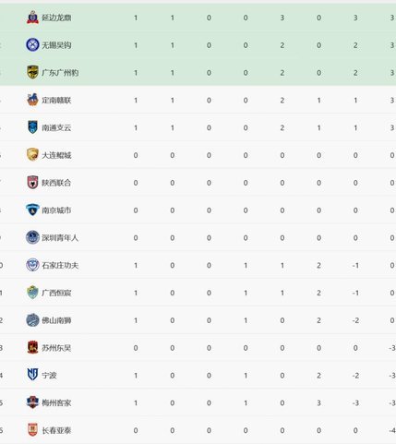Click the 长春亚泰 team crest
The height and width of the screenshot is (444, 396).
tap(32, 430)
